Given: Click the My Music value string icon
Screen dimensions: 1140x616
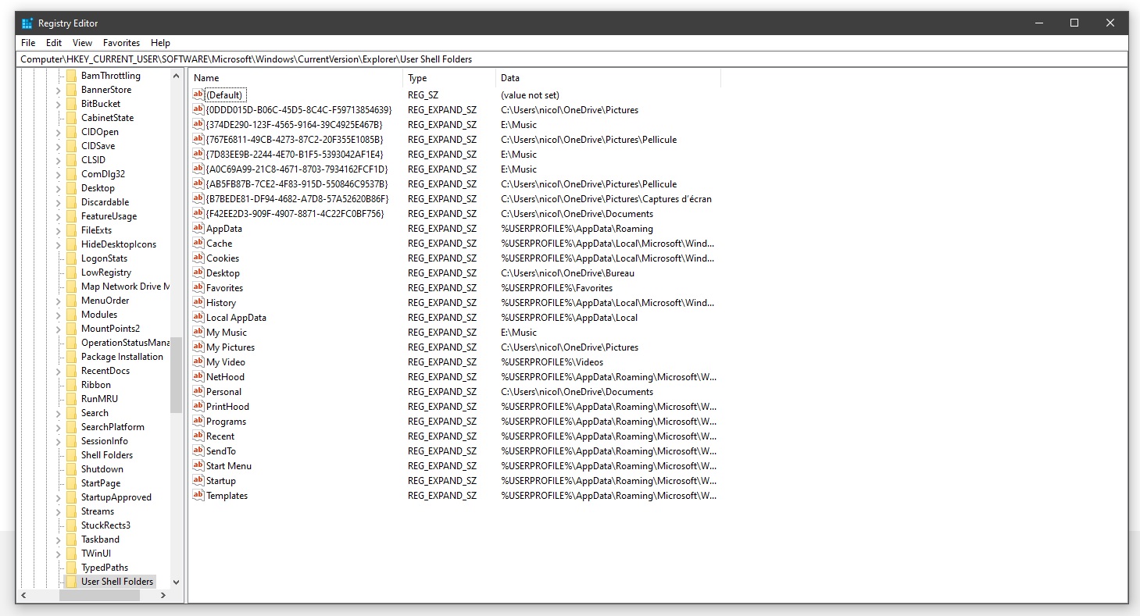Looking at the screenshot, I should coord(198,333).
